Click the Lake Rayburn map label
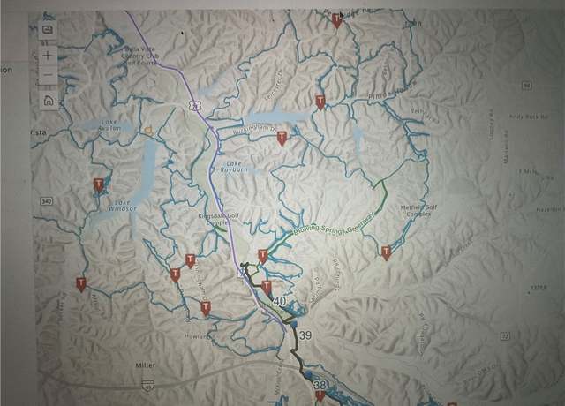Image resolution: width=565 pixels, height=406 pixels. (234, 167)
